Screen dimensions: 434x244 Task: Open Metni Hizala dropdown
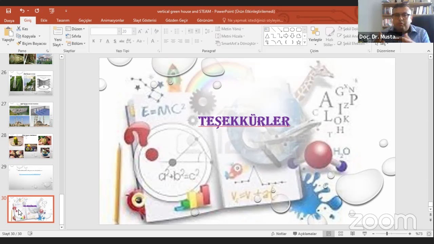(231, 36)
